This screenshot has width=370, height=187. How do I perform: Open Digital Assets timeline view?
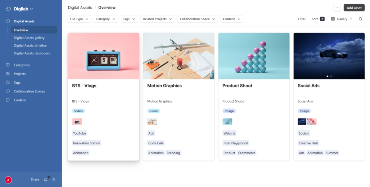[30, 45]
